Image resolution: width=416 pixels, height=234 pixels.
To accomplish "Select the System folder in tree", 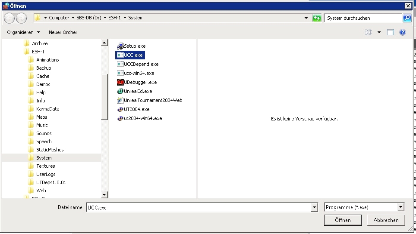I will click(x=44, y=158).
